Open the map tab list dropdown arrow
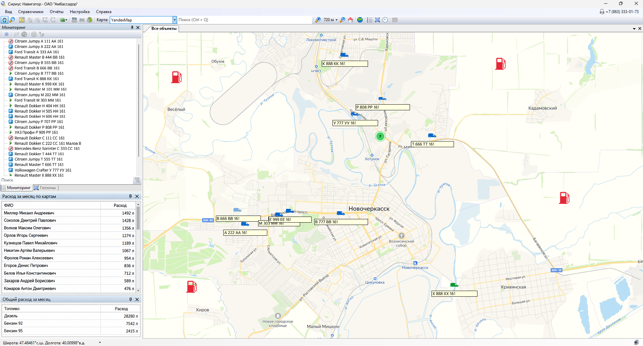 pos(634,29)
